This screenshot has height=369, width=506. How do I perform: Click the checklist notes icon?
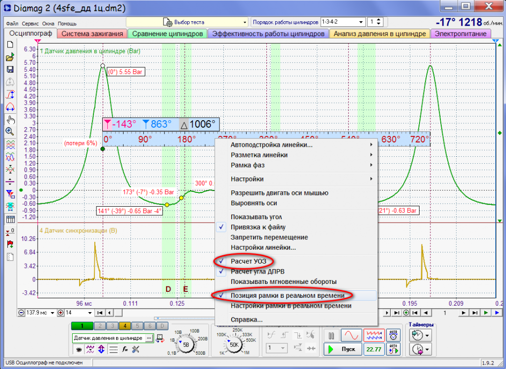[x=10, y=257]
